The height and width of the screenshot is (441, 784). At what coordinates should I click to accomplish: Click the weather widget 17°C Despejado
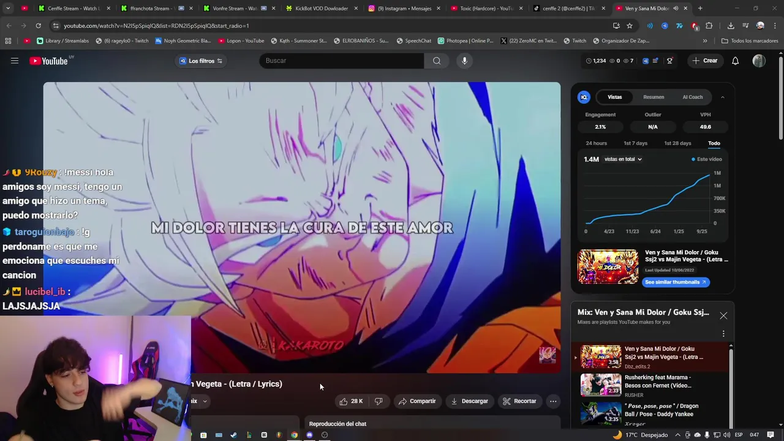[641, 435]
